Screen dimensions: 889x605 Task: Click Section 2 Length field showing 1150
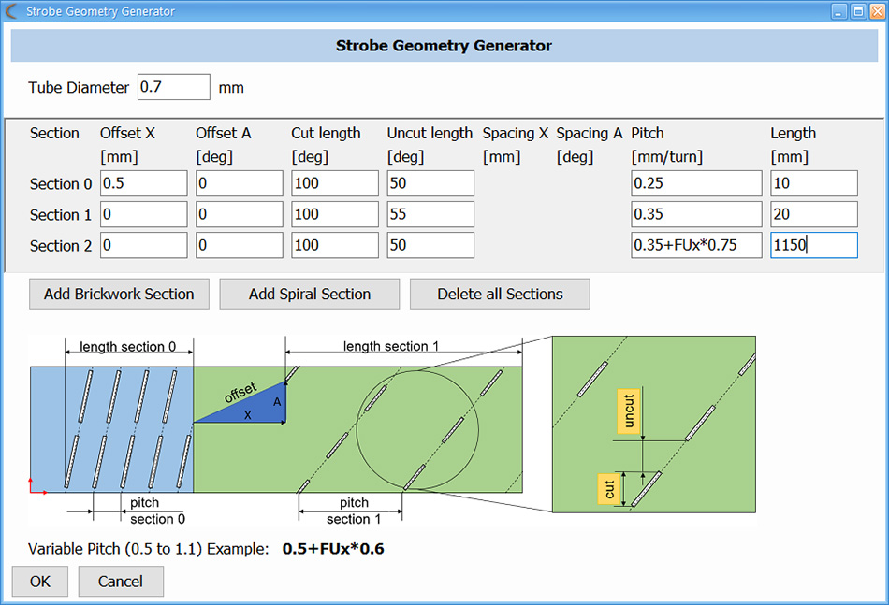pos(813,245)
